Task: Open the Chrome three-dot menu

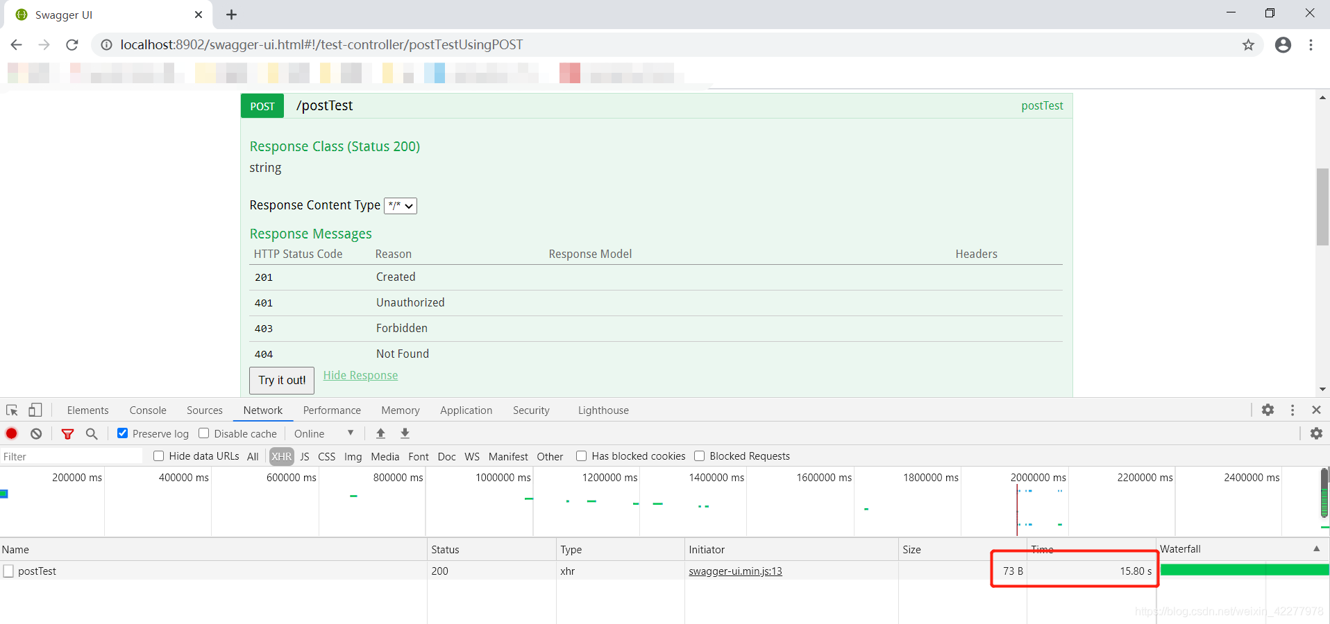Action: [1311, 45]
